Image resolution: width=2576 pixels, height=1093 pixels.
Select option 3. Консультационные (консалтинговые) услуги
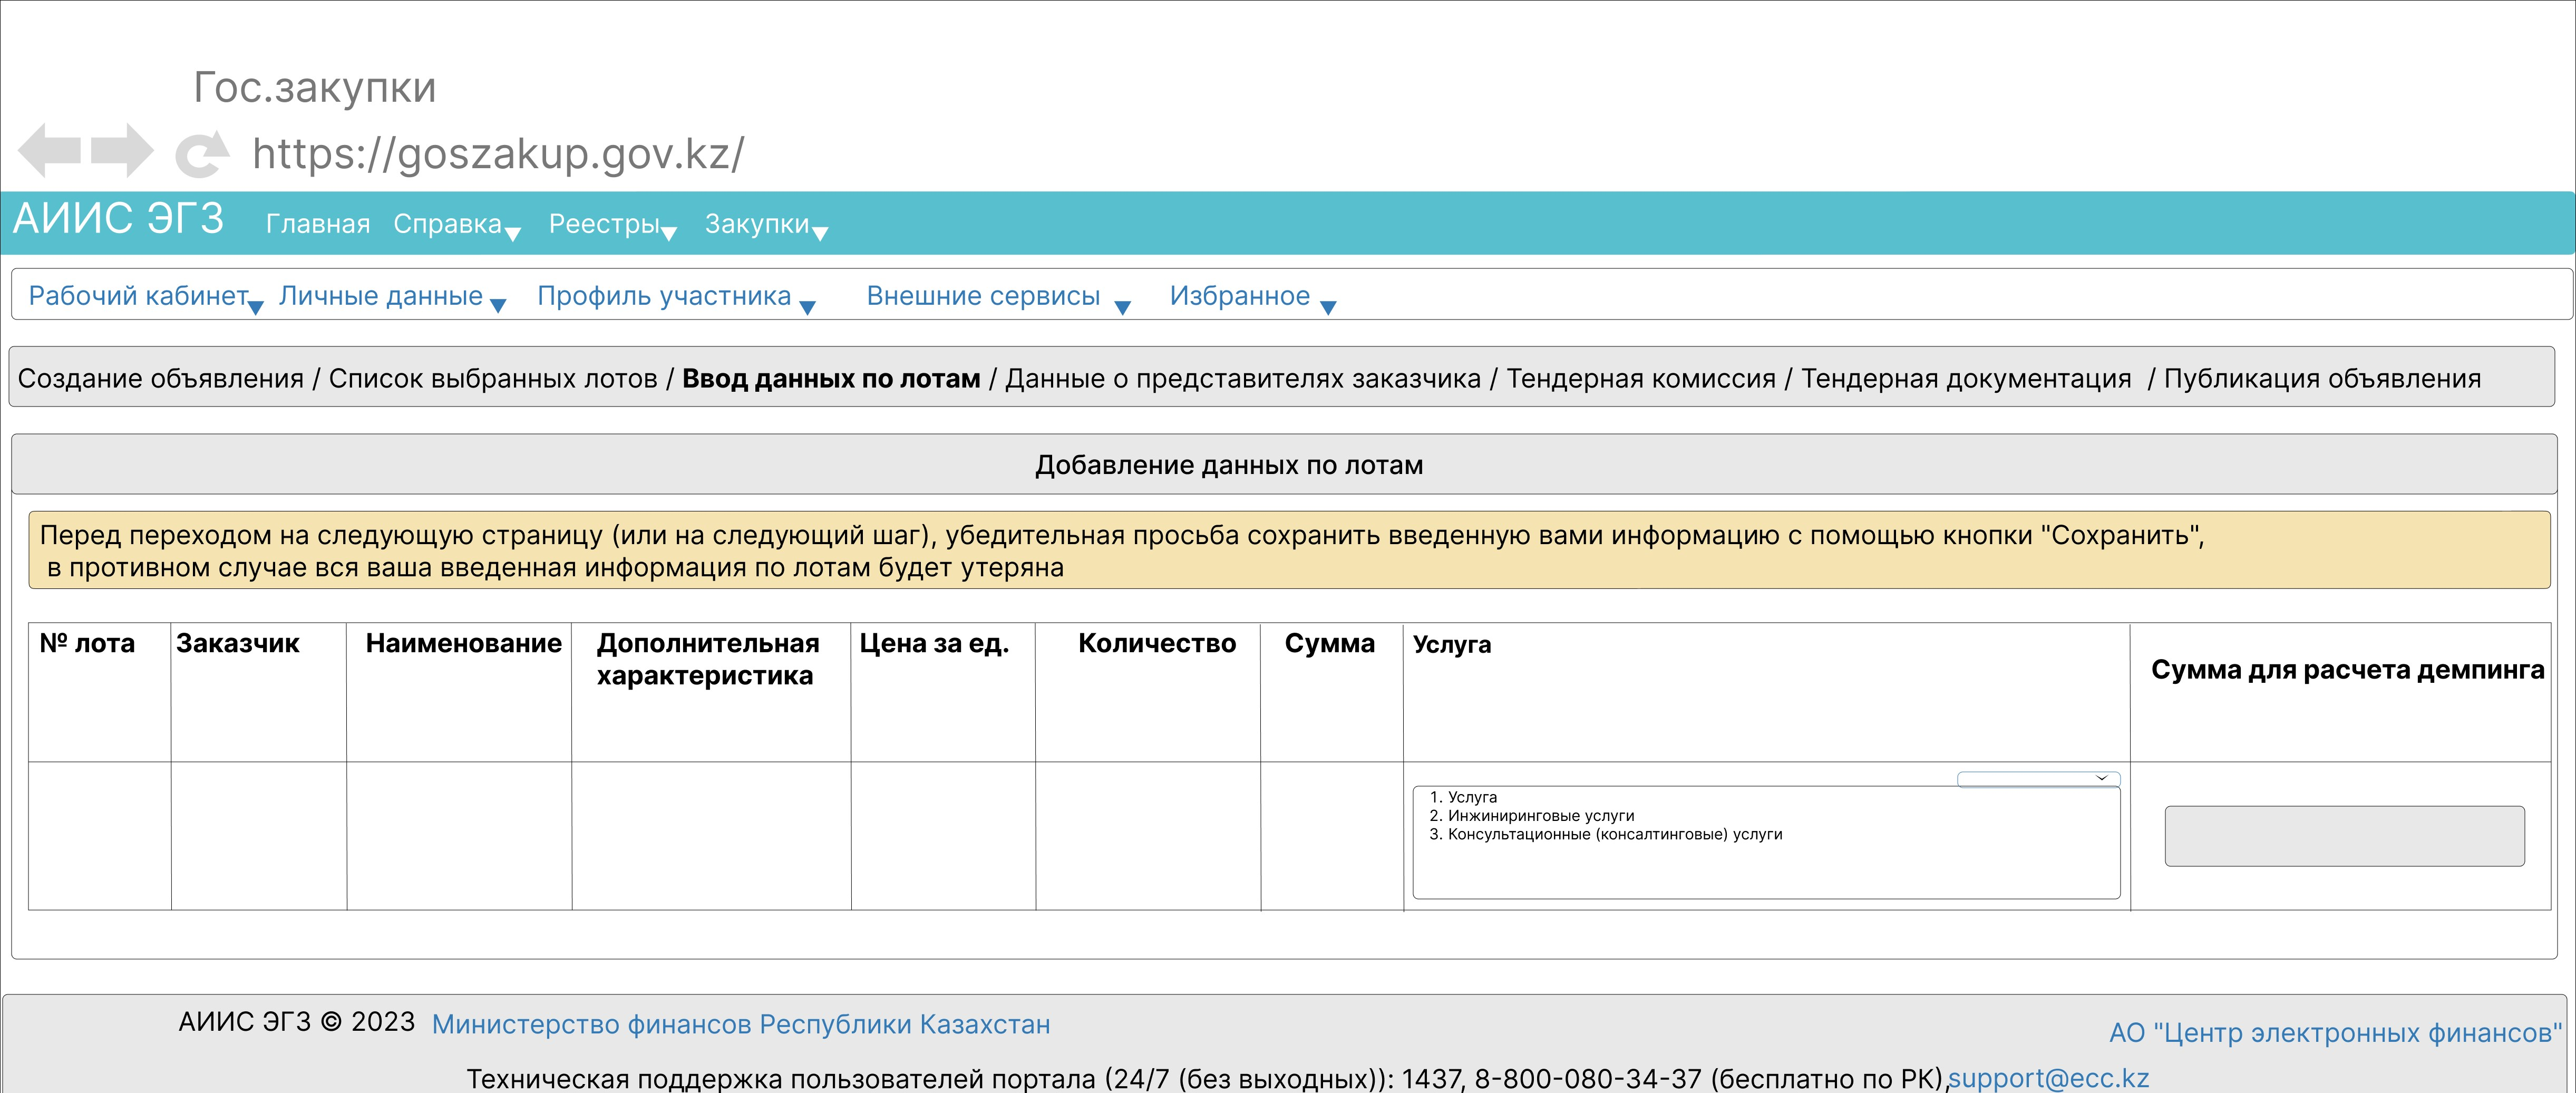pos(1605,834)
